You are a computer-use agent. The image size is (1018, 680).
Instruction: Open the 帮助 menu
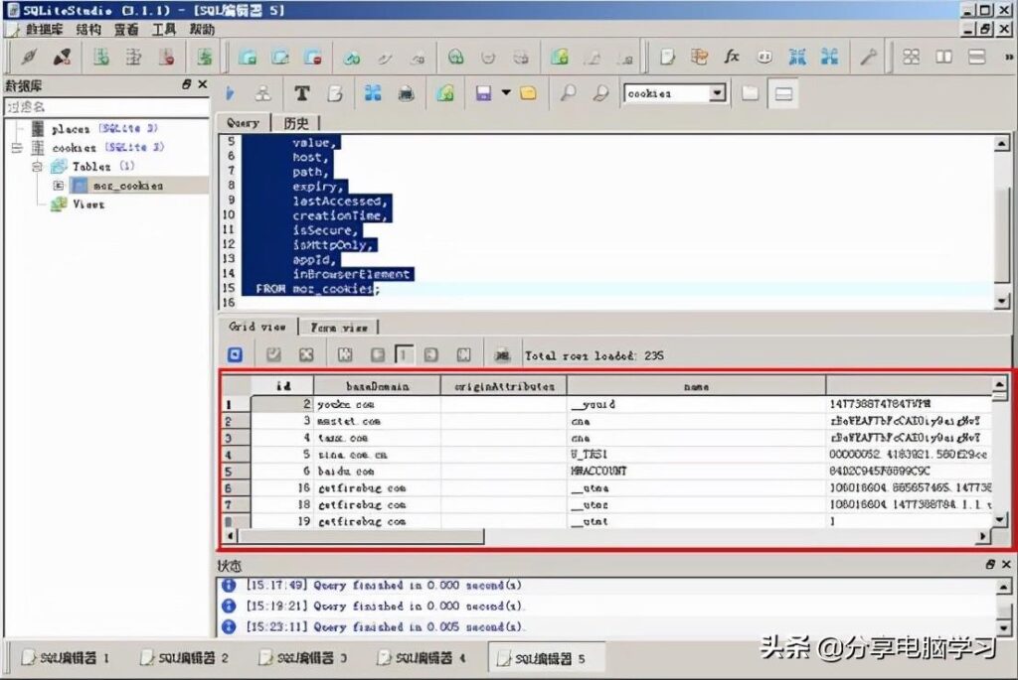tap(202, 29)
